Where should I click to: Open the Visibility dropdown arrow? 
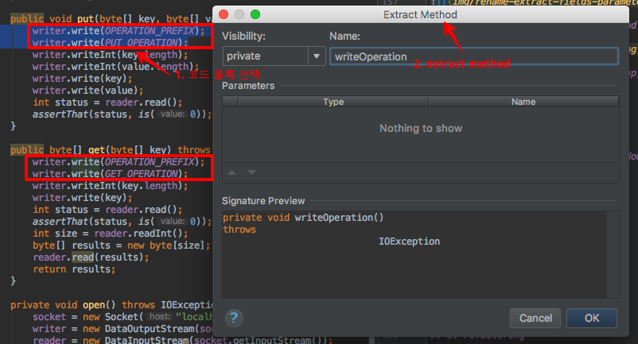(x=317, y=56)
